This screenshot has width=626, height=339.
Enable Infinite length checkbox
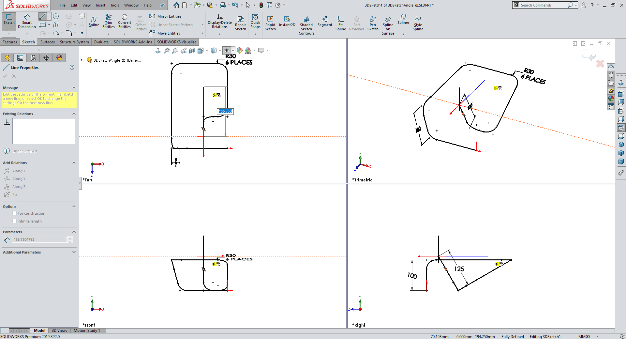tap(14, 221)
